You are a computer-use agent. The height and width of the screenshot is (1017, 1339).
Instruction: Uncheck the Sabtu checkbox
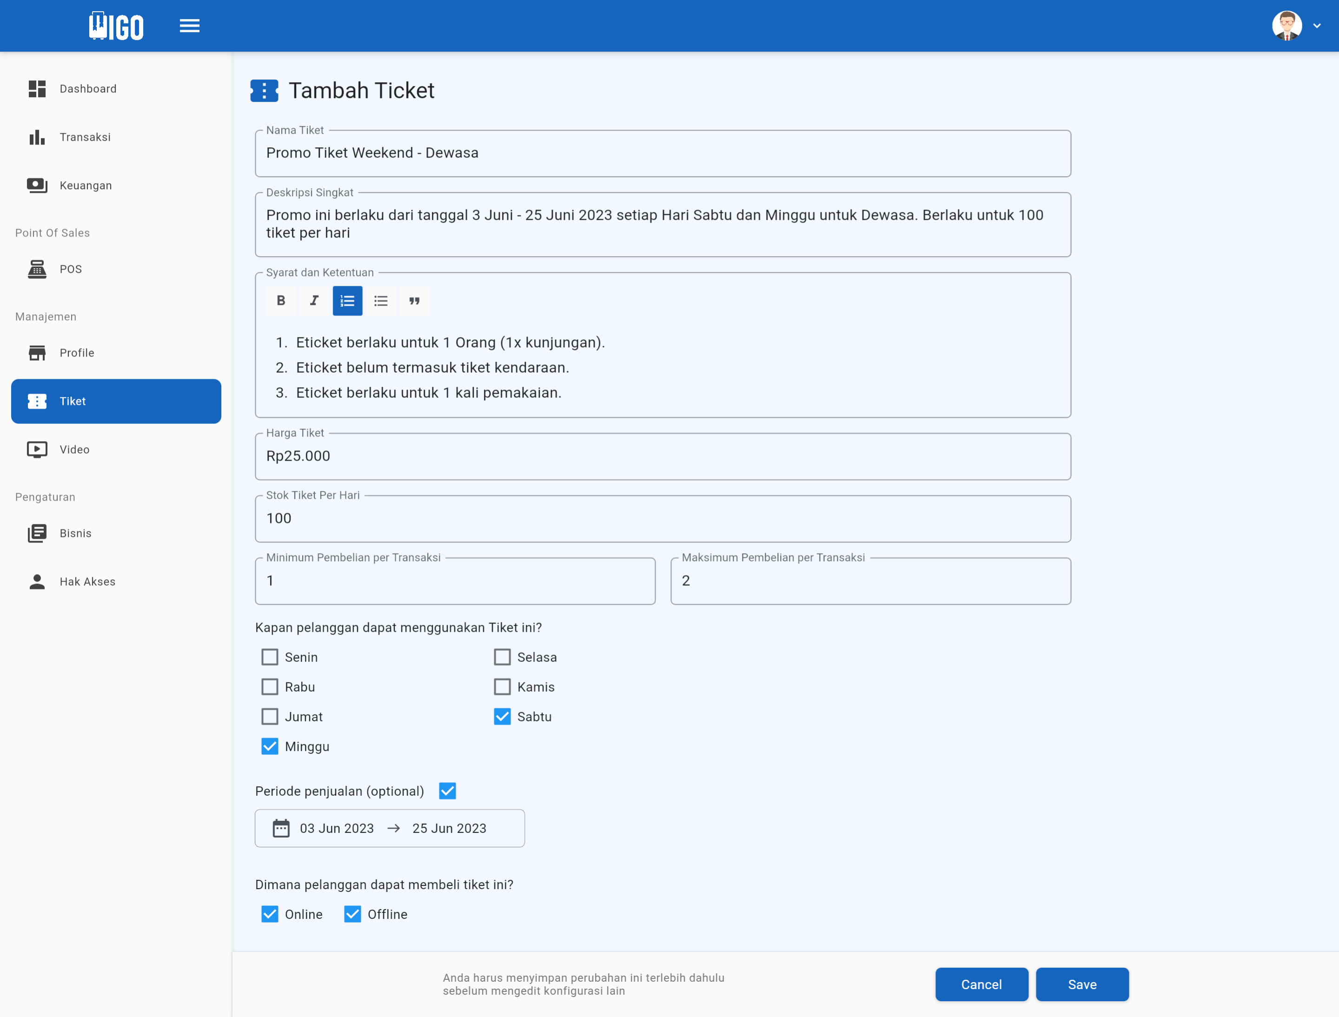point(502,716)
